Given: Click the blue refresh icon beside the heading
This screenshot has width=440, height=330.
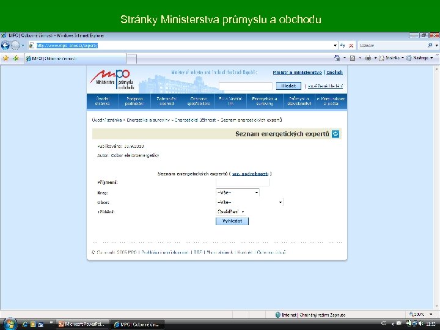Looking at the screenshot, I should tap(335, 134).
